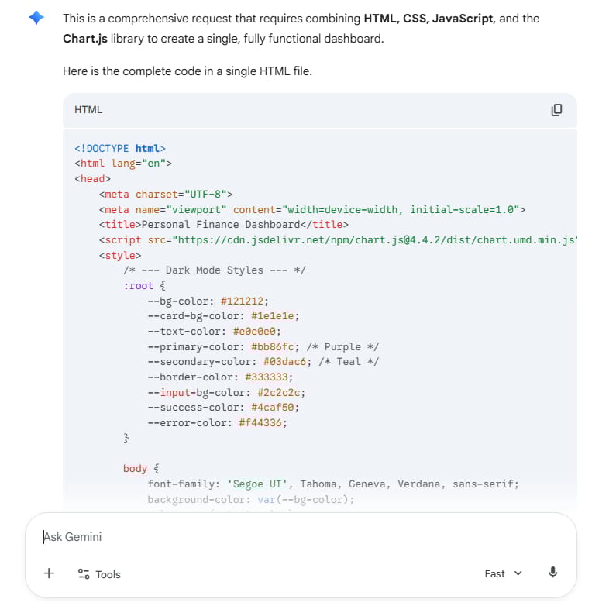The height and width of the screenshot is (606, 616).
Task: Click the Personal Finance Dashboard title line
Action: [x=223, y=225]
